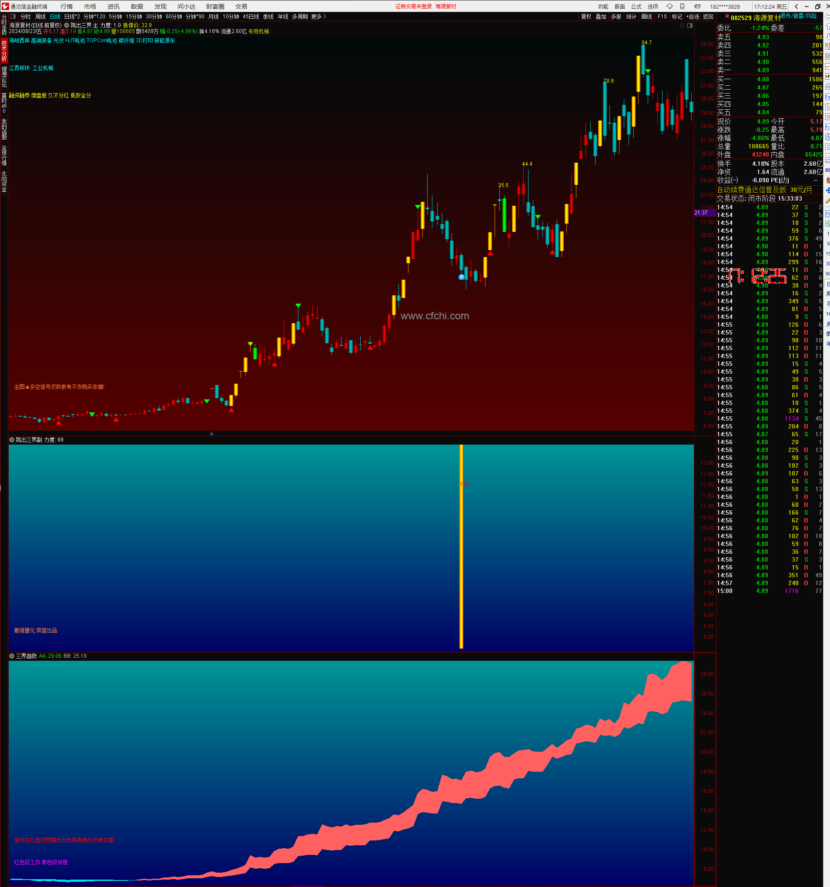
Task: Switch to the 周线 period tab
Action: pyautogui.click(x=40, y=17)
